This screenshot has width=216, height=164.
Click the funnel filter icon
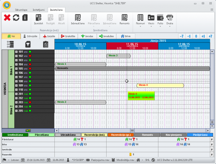28,44
